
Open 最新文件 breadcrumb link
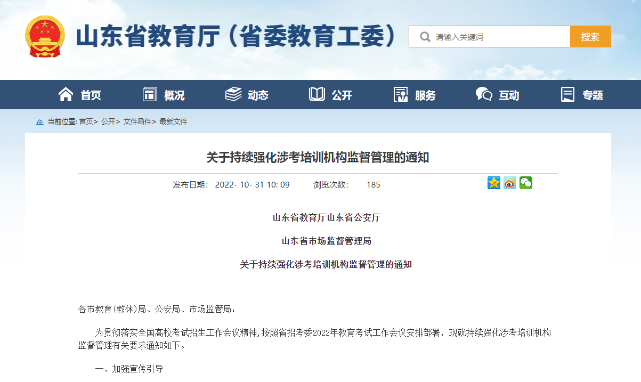coord(173,122)
